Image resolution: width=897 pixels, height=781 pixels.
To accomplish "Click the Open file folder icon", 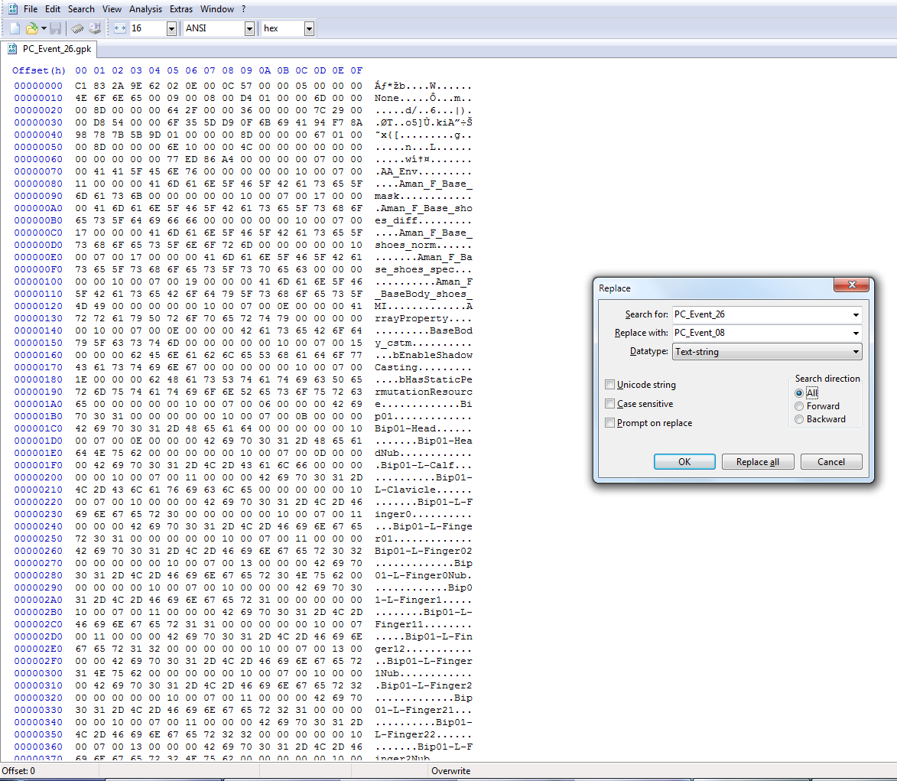I will (31, 28).
